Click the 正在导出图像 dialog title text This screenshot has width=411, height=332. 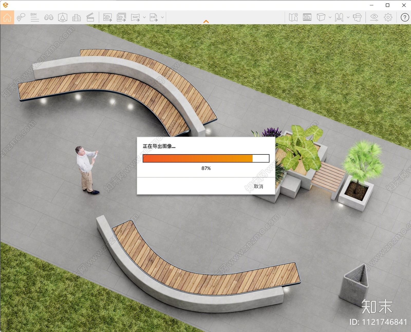click(x=159, y=146)
